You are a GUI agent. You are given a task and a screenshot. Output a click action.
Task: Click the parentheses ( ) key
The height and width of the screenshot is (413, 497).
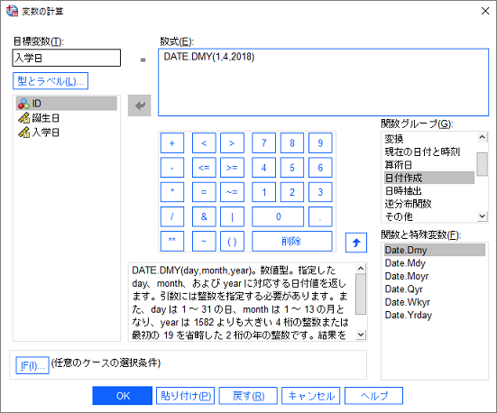tap(232, 241)
